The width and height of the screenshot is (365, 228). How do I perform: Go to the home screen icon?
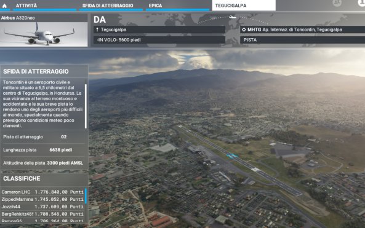coord(4,6)
